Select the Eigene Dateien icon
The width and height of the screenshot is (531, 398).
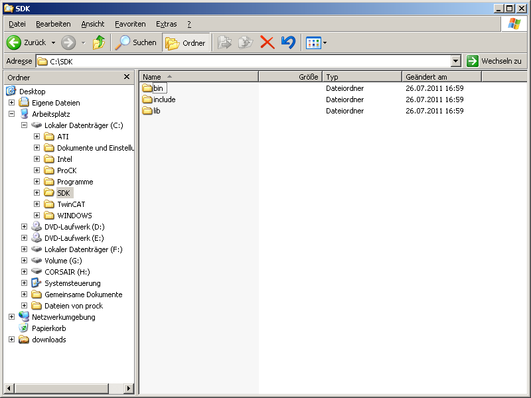[x=24, y=102]
